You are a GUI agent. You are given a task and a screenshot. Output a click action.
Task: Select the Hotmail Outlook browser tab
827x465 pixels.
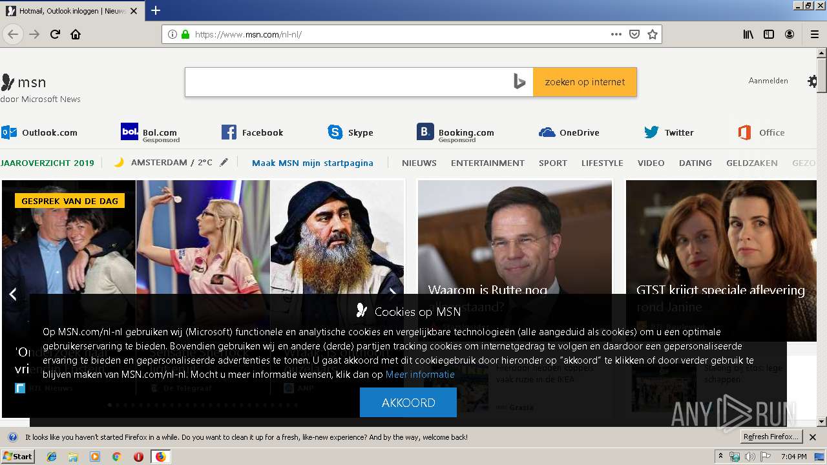click(72, 11)
